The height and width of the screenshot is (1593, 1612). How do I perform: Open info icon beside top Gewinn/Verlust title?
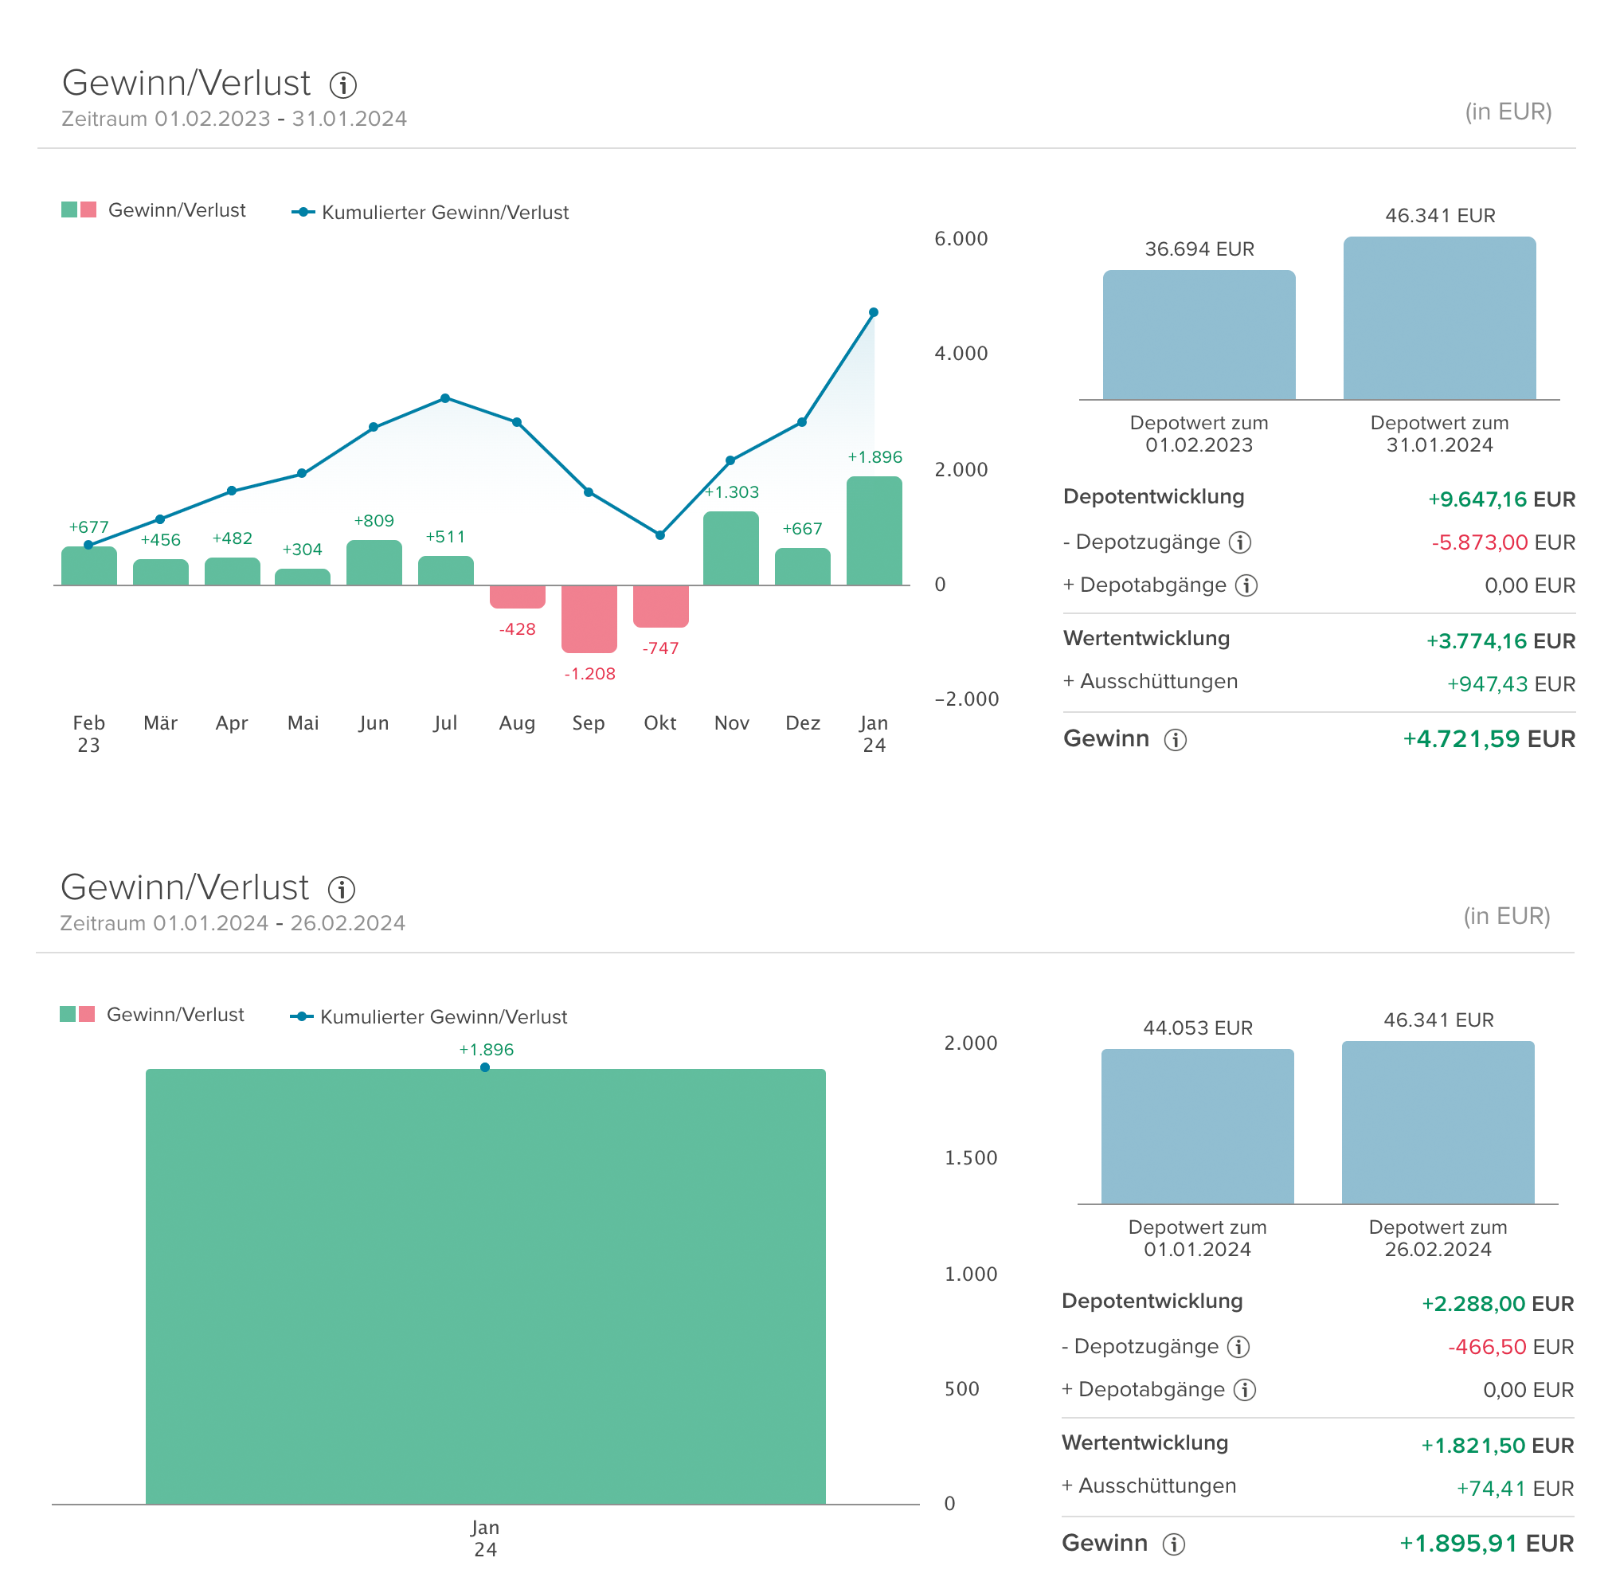tap(343, 84)
